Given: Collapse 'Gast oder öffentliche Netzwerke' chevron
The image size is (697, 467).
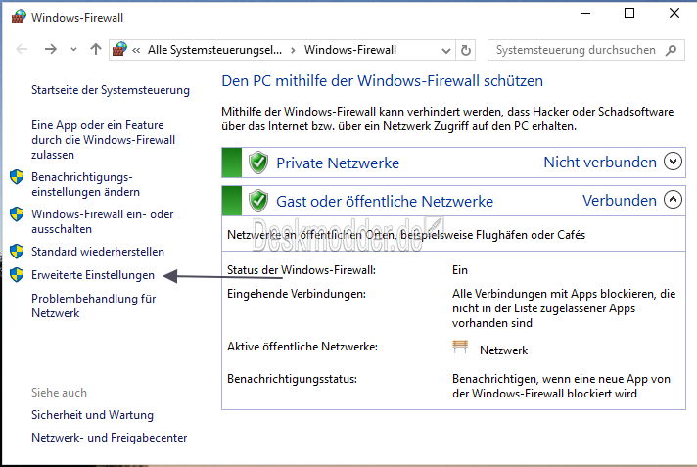Looking at the screenshot, I should (x=673, y=200).
